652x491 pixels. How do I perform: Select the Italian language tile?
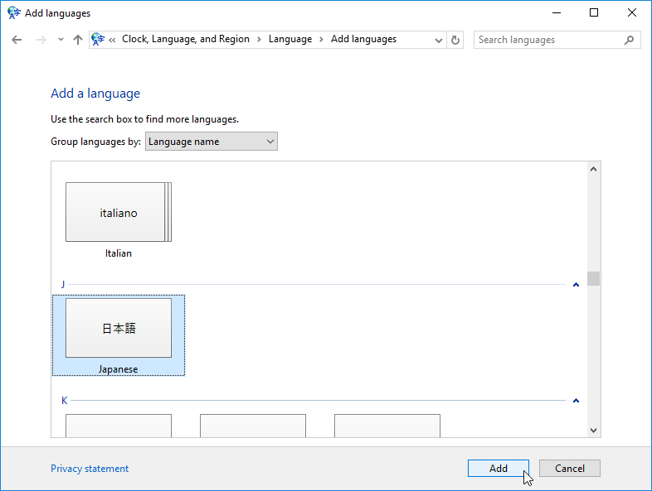tap(118, 213)
